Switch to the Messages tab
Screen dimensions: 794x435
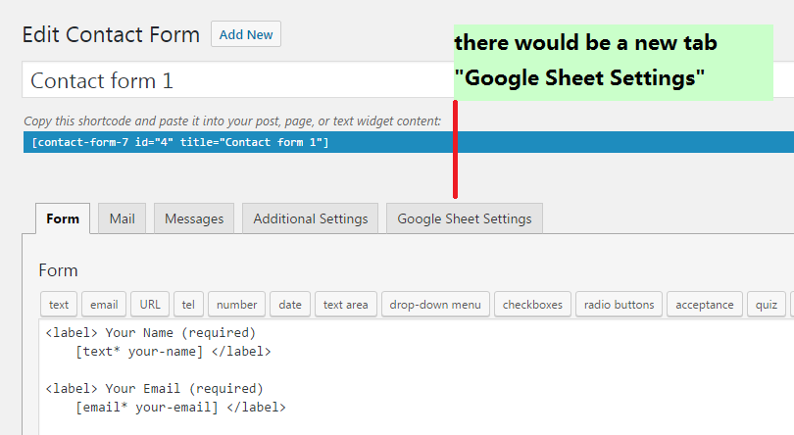pos(194,218)
